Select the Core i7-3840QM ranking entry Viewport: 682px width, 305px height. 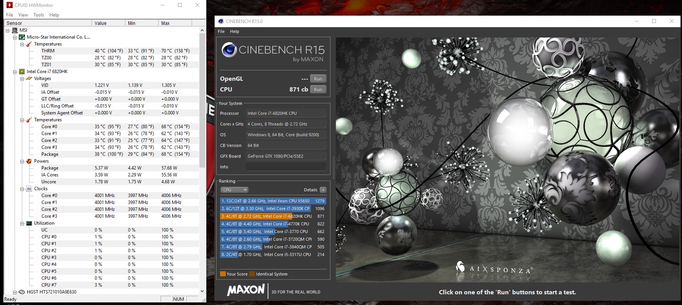tap(273, 247)
